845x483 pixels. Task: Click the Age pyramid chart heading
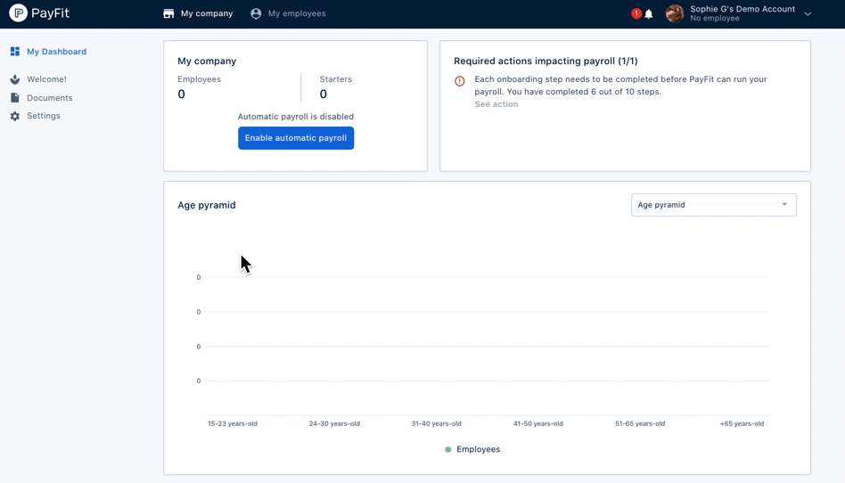coord(207,205)
